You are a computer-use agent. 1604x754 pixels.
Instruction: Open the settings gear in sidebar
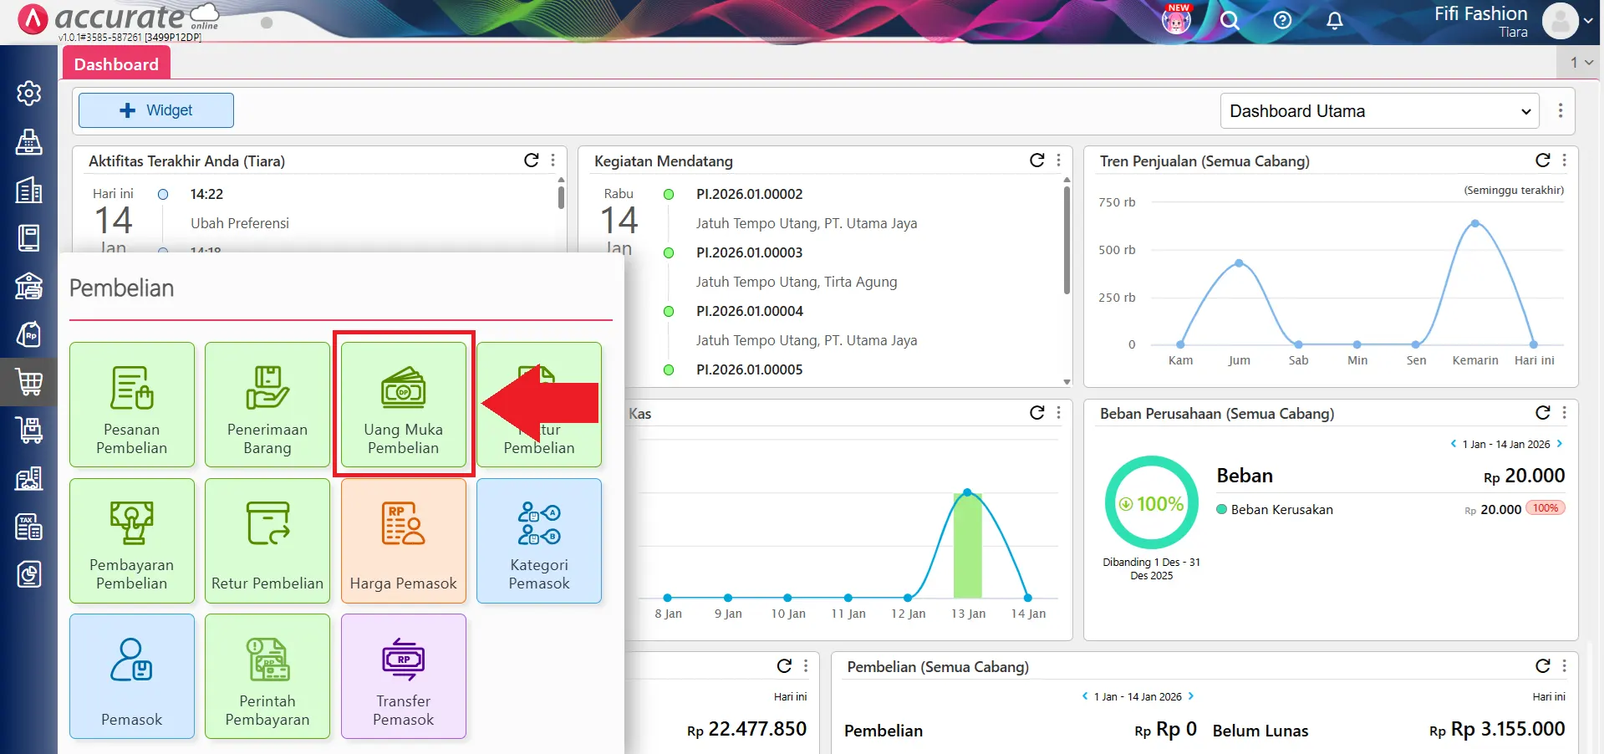[x=29, y=93]
